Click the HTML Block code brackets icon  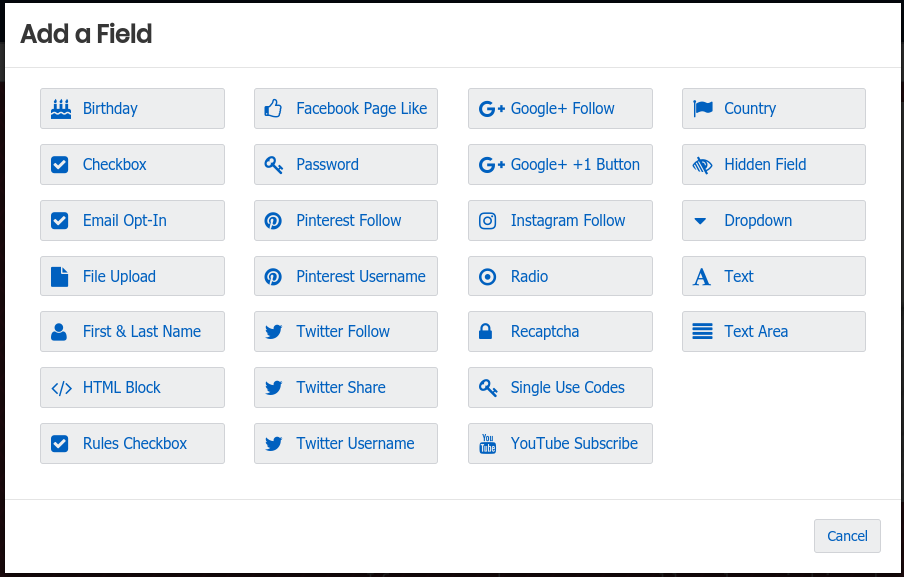click(61, 388)
